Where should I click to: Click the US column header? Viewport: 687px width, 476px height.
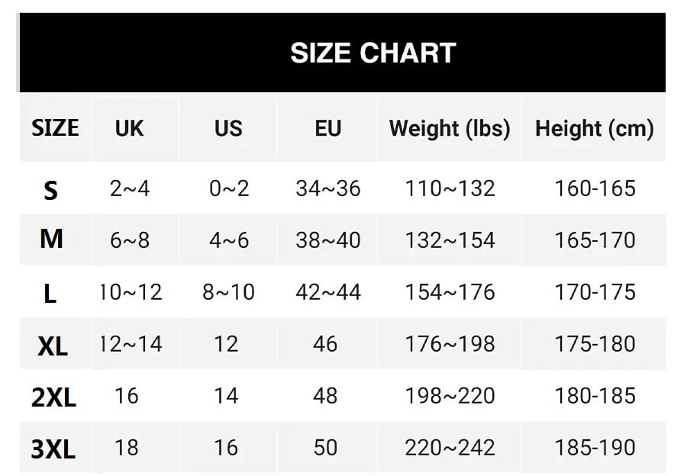pyautogui.click(x=228, y=128)
